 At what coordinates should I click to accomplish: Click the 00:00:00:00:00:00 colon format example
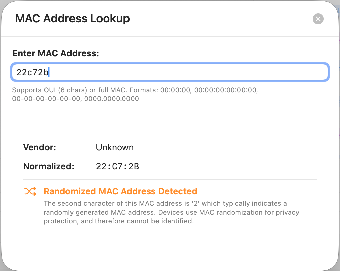[x=226, y=91]
